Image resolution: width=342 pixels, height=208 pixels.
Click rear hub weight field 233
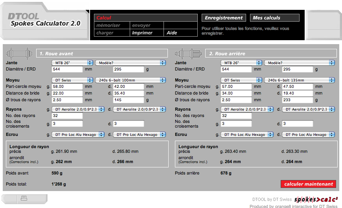click(x=298, y=100)
